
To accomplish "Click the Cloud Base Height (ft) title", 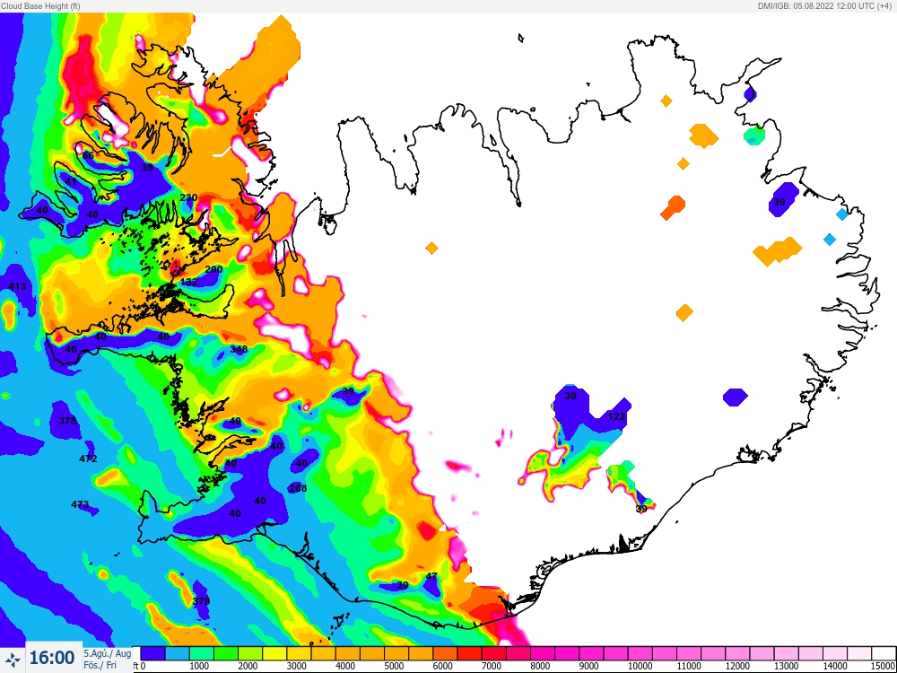I will (40, 5).
